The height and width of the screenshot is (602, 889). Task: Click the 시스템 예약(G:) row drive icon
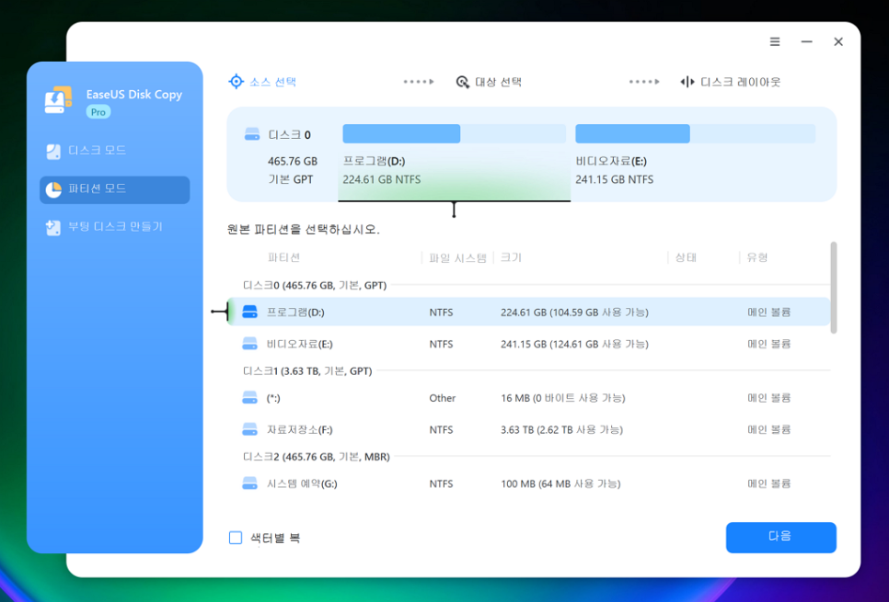[249, 483]
